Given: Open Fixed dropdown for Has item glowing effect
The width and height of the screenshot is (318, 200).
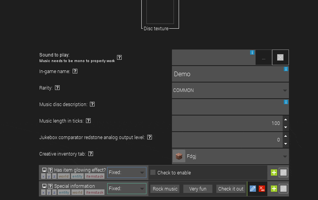Looking at the screenshot, I should coord(127,172).
